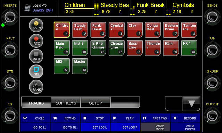Open the Logic Pro DualG5_2GH selector
Viewport: 222px width, 133px height.
39,8
